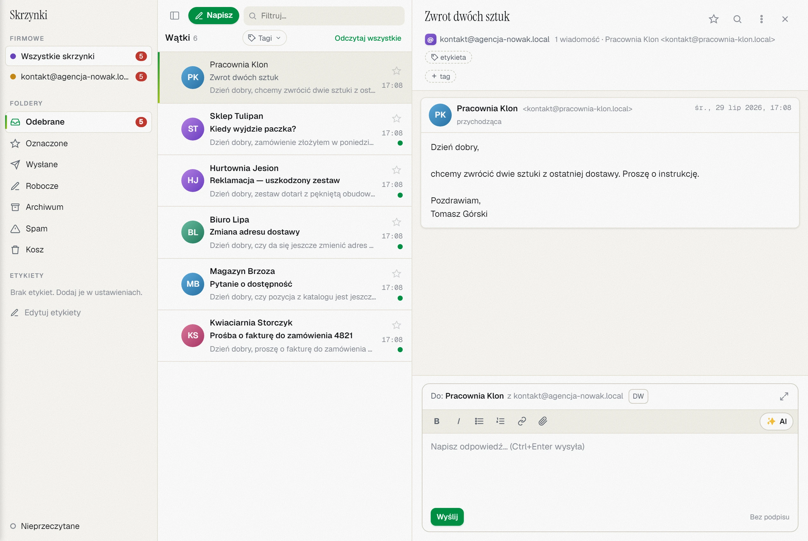Open the Tagi dropdown
808x541 pixels.
coord(264,38)
